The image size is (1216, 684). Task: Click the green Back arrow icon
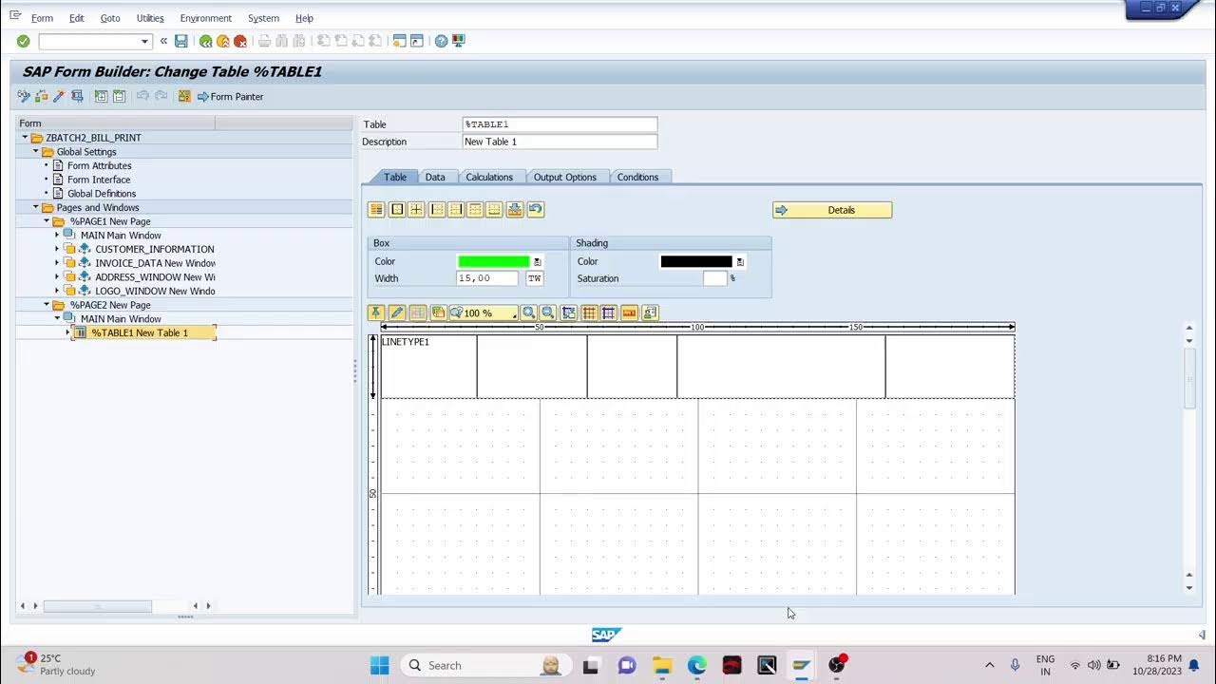[x=205, y=41]
